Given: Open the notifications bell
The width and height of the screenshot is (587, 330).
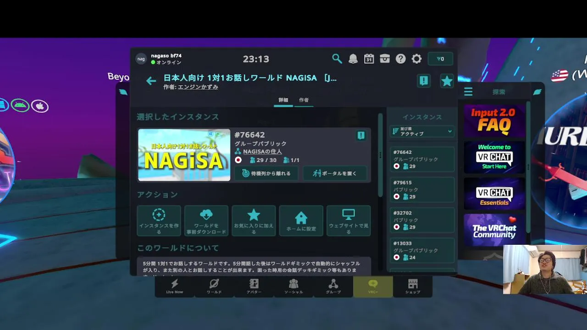Looking at the screenshot, I should [x=353, y=59].
